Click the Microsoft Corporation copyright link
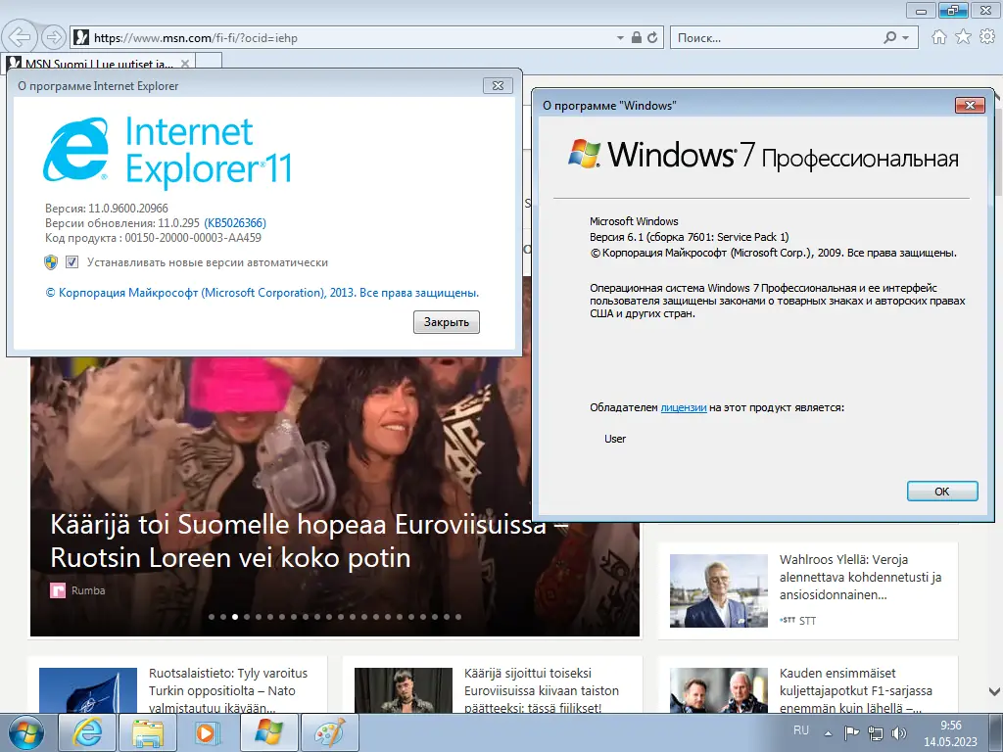This screenshot has height=752, width=1003. click(263, 293)
